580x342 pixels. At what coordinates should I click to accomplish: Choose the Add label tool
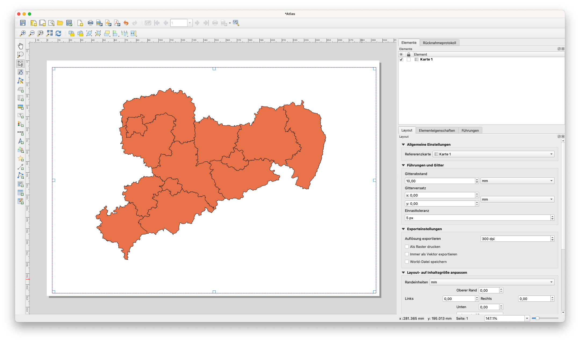point(20,116)
